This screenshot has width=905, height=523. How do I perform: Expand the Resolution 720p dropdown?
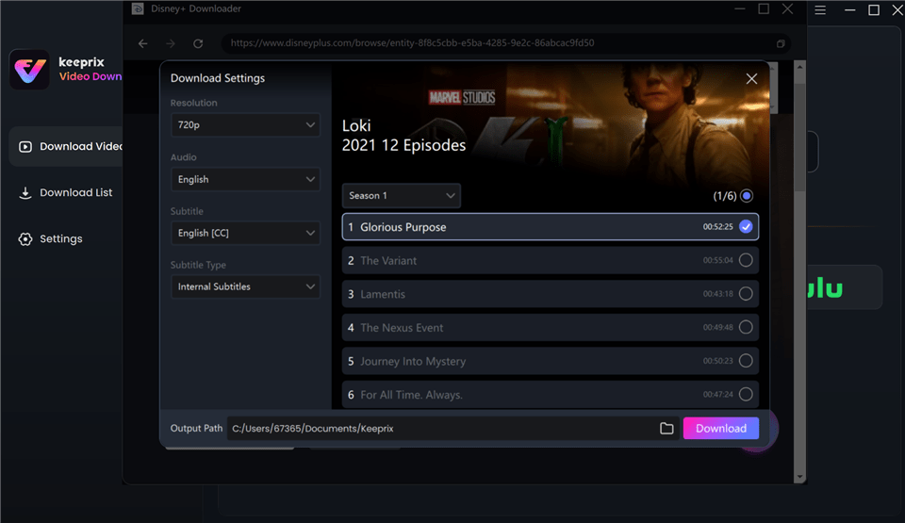pyautogui.click(x=245, y=125)
